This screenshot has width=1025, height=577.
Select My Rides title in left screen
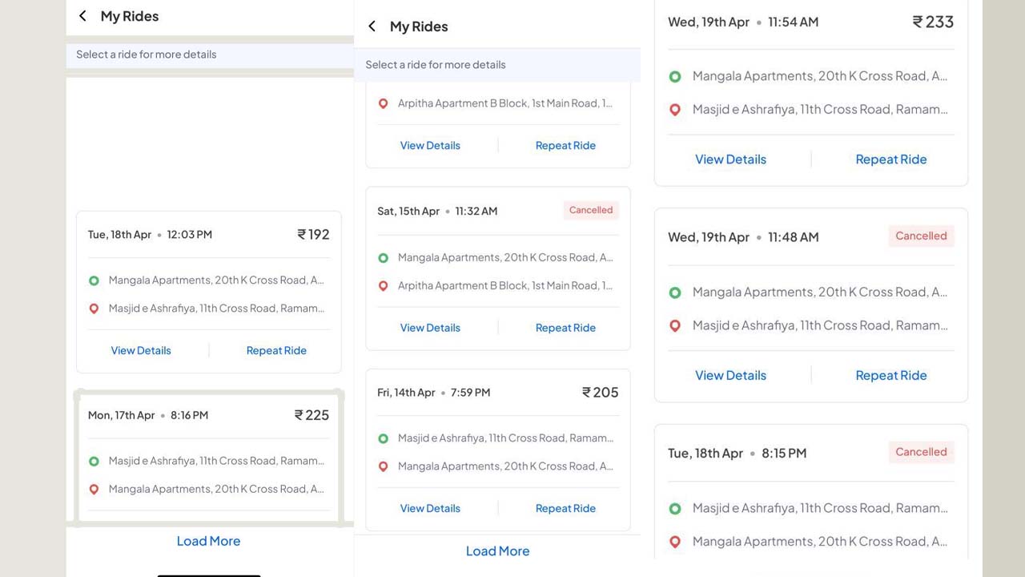coord(130,16)
